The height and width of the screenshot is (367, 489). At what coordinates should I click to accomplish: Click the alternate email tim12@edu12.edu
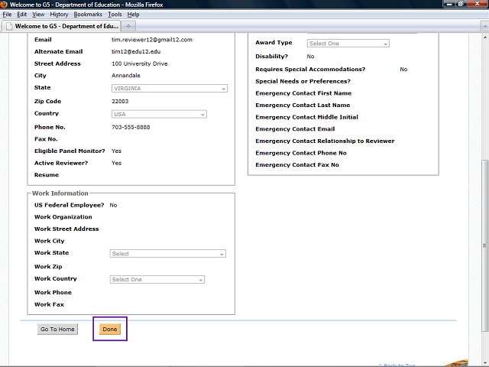pyautogui.click(x=136, y=51)
